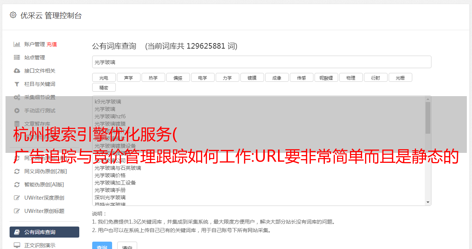The image size is (472, 249).
Task: Open 账户管理 bar chart icon
Action: [x=17, y=44]
